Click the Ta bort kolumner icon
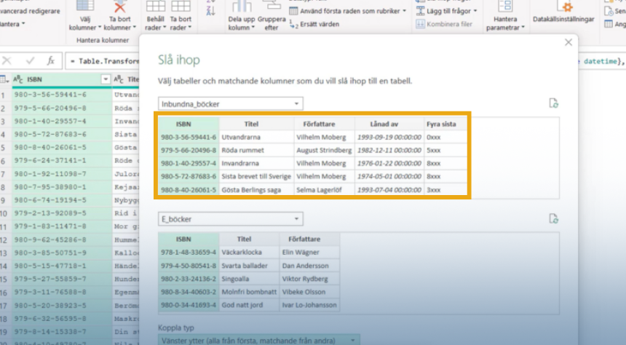This screenshot has width=626, height=345. tap(119, 7)
